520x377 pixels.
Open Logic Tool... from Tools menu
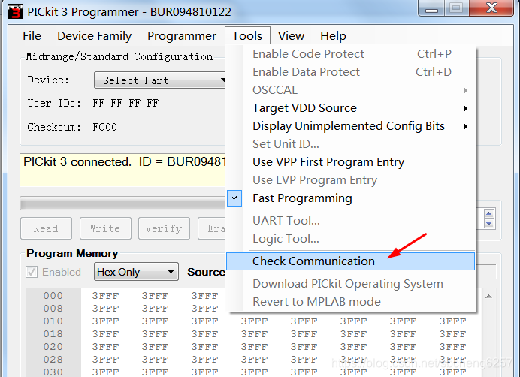[x=351, y=239]
